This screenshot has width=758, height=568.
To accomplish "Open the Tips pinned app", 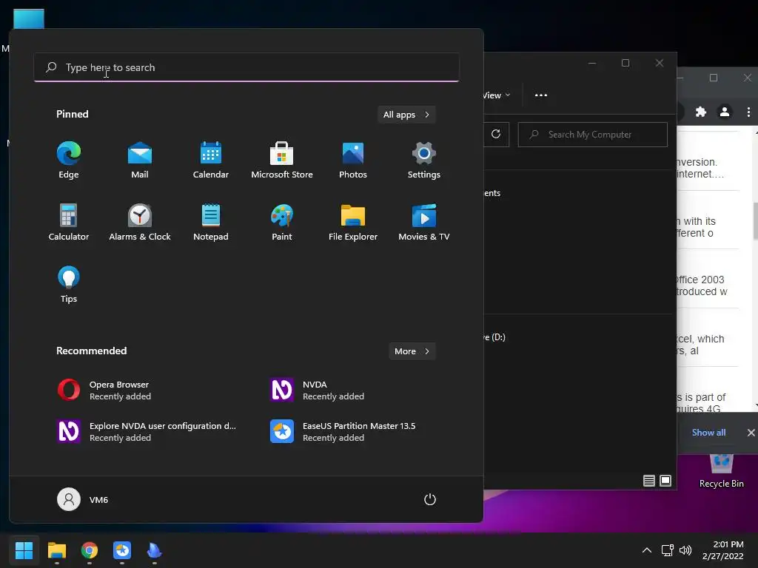I will click(x=69, y=285).
